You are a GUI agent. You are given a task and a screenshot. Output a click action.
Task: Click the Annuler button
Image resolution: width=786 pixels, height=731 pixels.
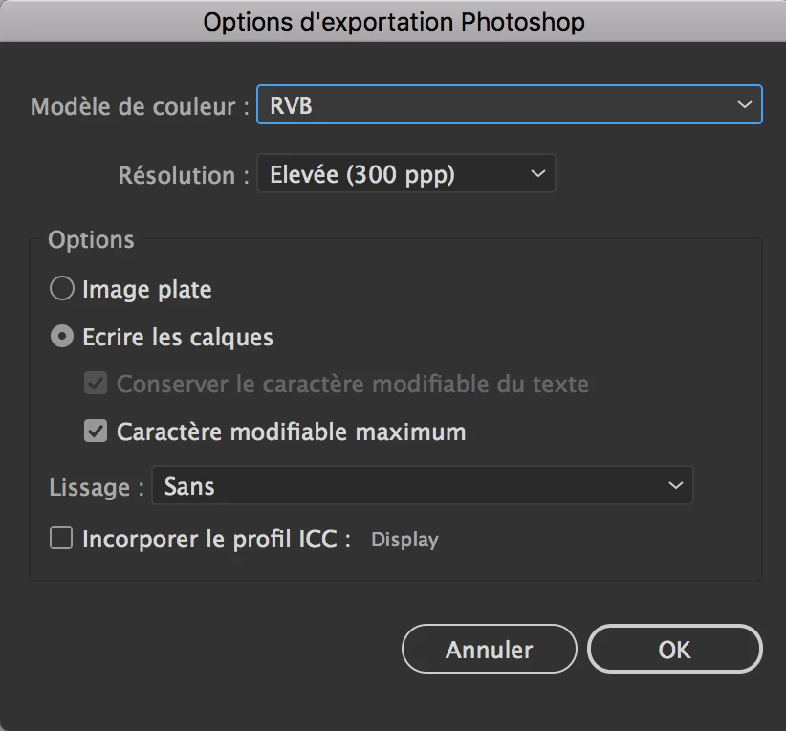pyautogui.click(x=489, y=650)
